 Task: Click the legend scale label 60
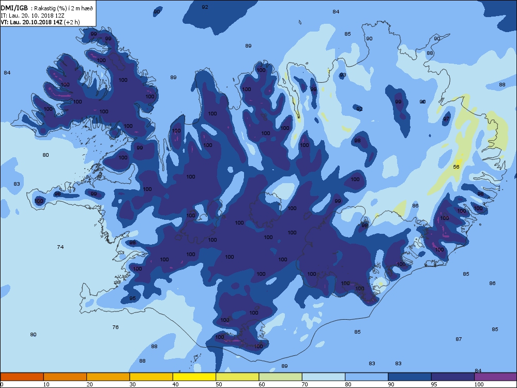(262, 384)
